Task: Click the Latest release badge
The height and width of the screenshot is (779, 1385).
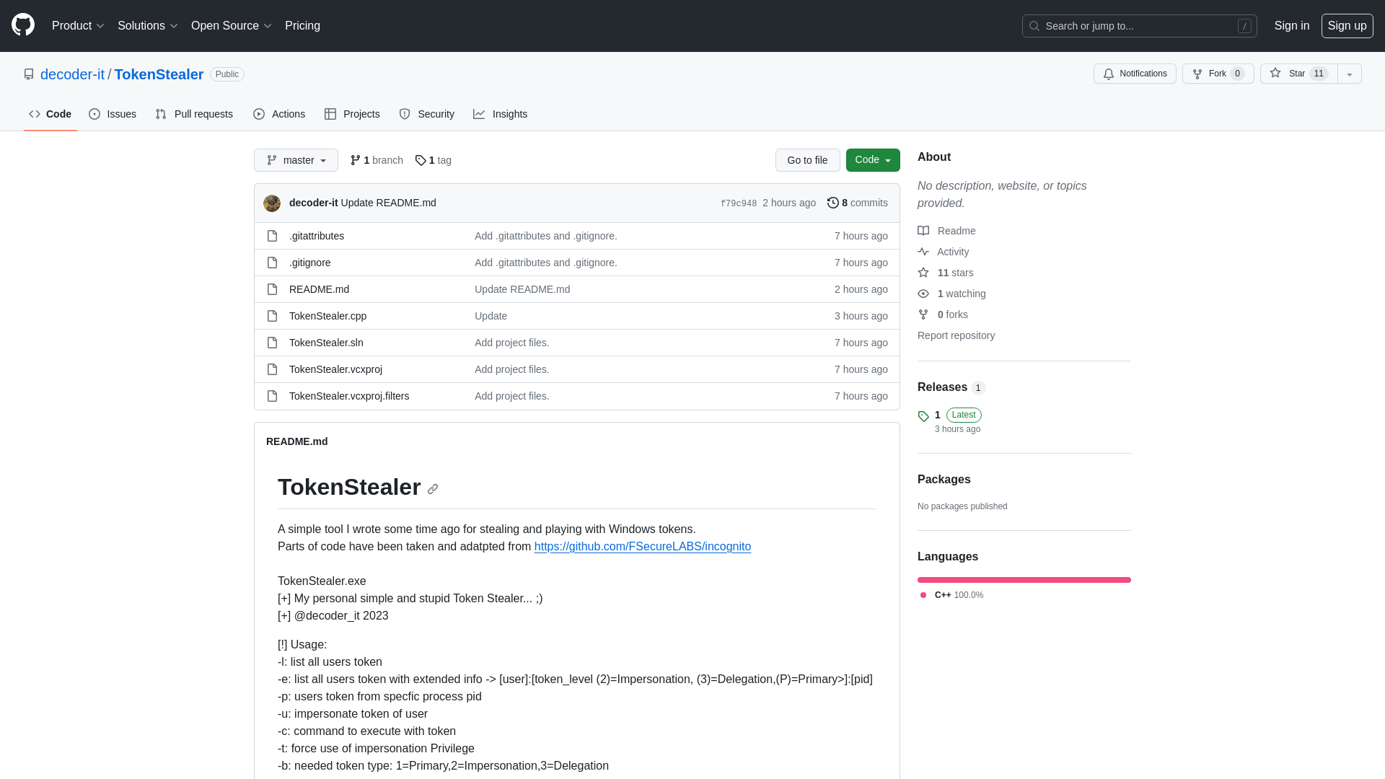Action: click(964, 415)
